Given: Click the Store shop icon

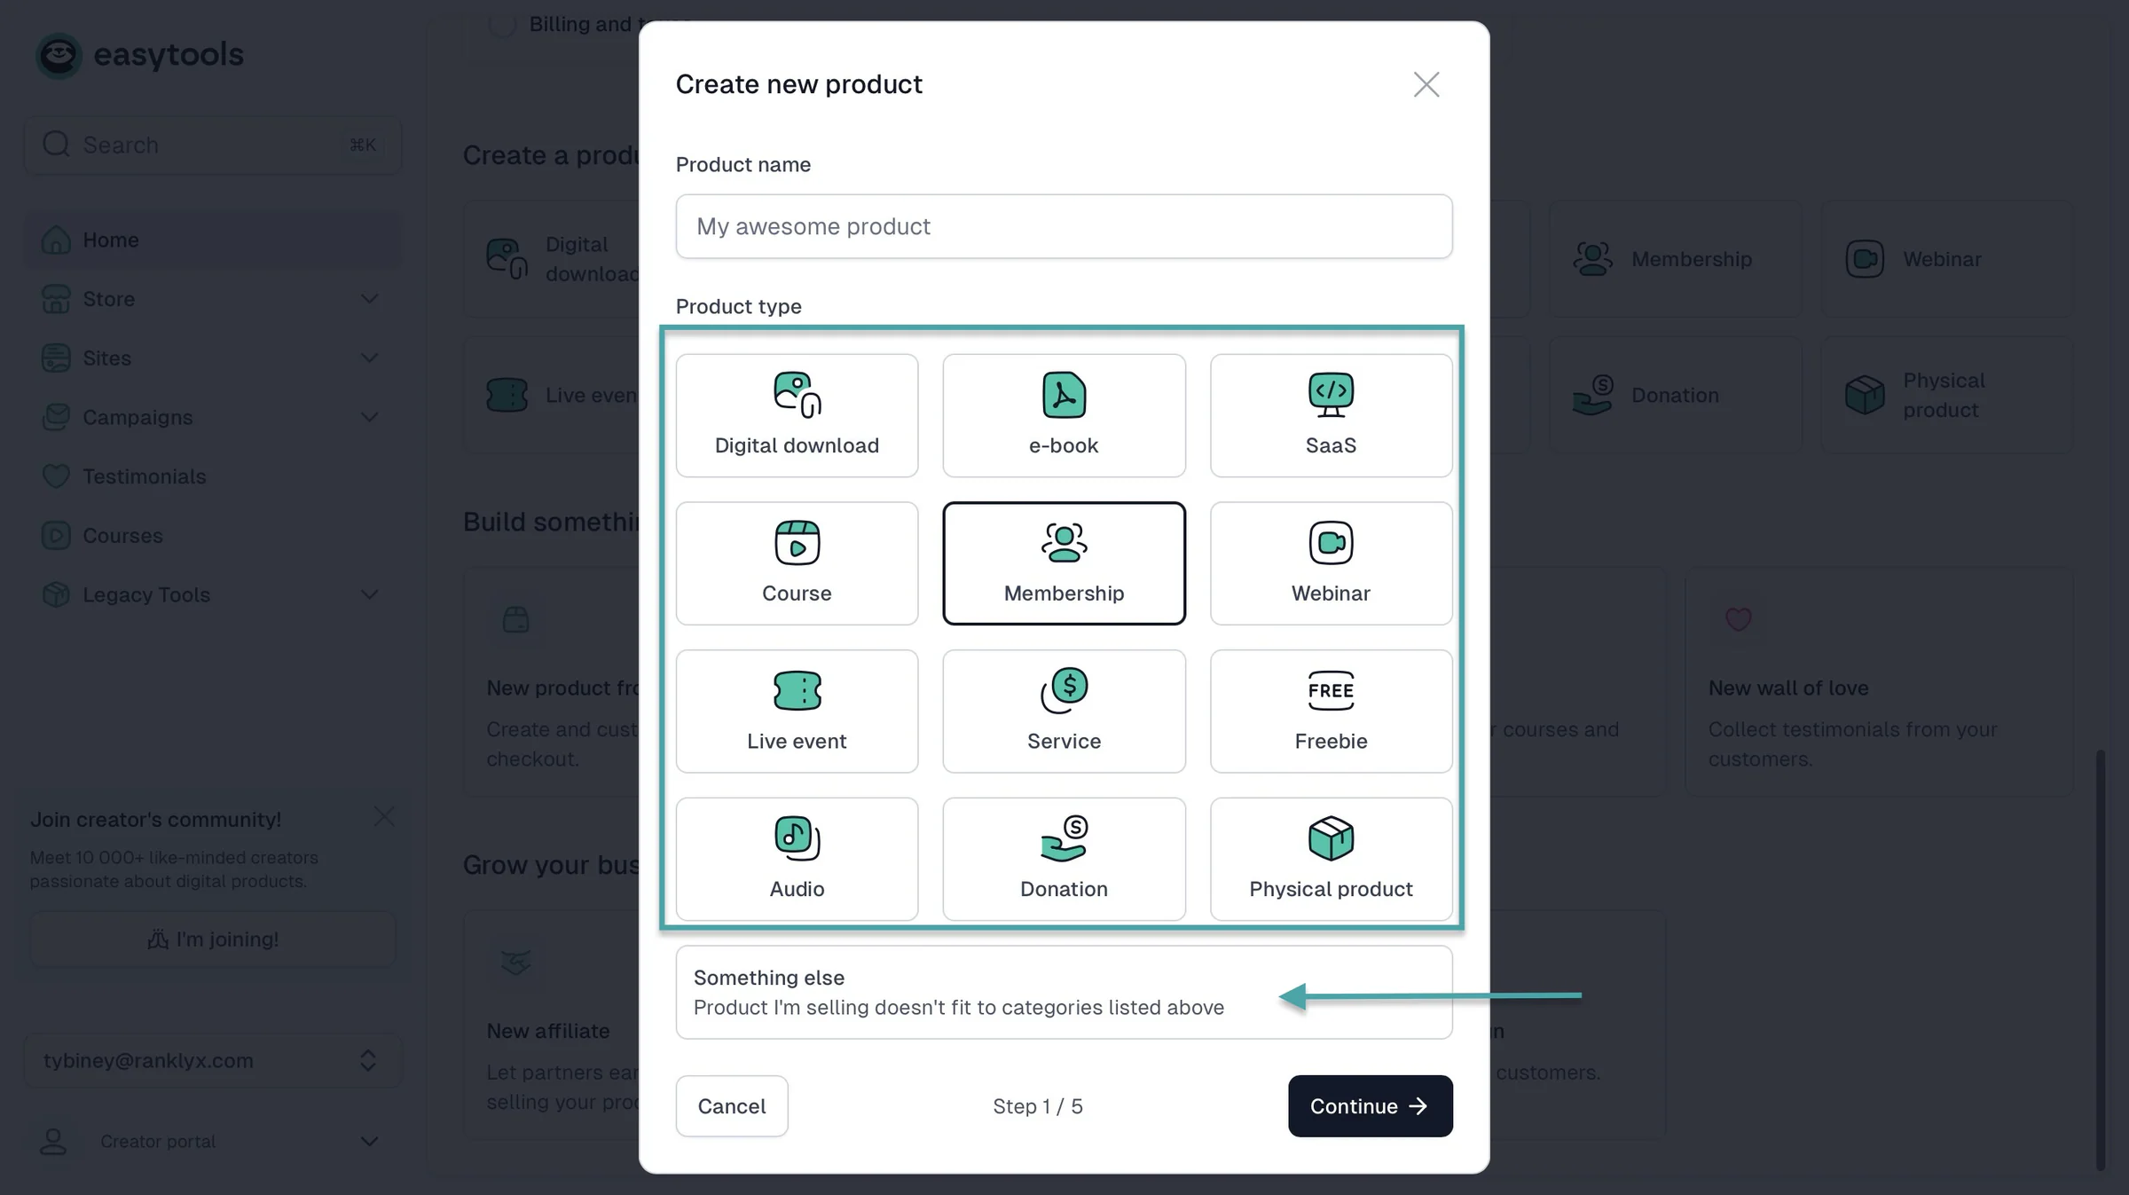Looking at the screenshot, I should tap(56, 299).
